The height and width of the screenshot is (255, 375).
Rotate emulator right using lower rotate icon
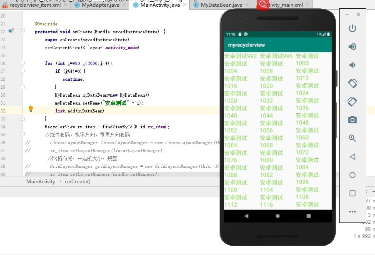[x=352, y=101]
